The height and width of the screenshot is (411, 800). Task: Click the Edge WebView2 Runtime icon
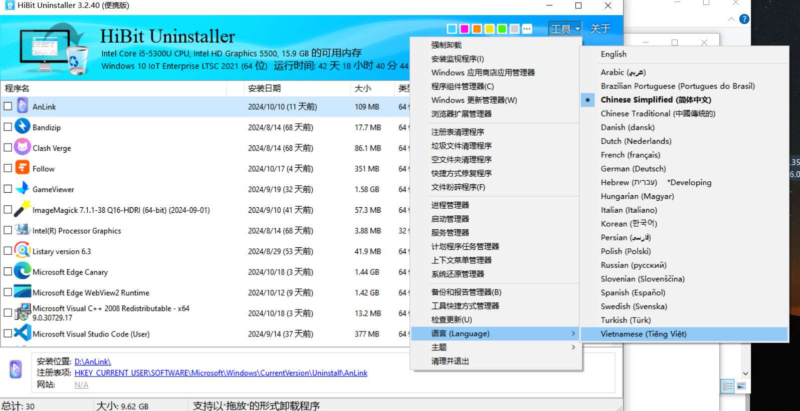(23, 292)
